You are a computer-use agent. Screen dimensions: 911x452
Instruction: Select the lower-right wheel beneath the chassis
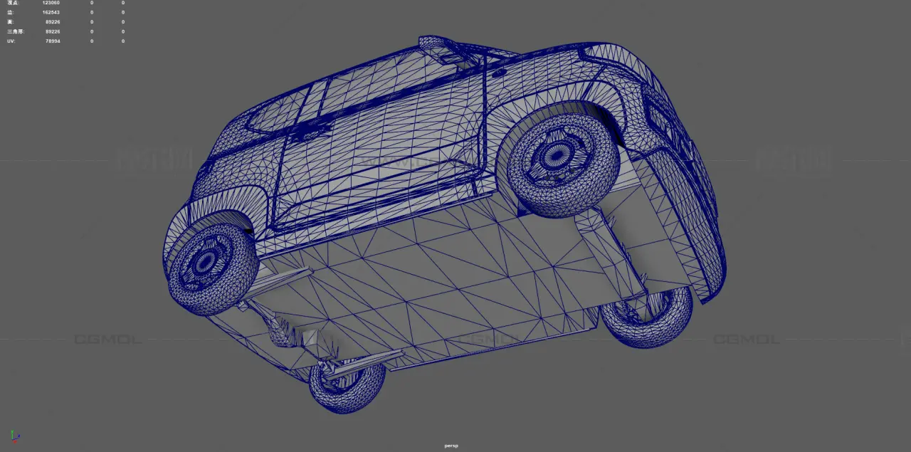648,315
